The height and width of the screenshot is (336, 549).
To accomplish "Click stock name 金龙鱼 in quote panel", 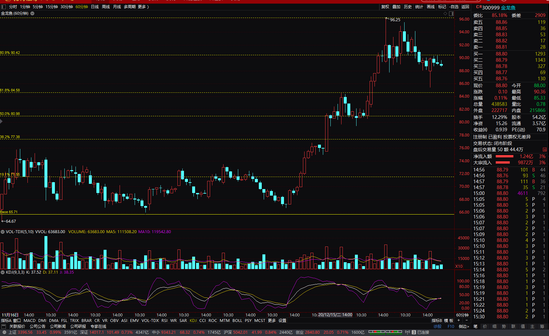I will (x=508, y=8).
